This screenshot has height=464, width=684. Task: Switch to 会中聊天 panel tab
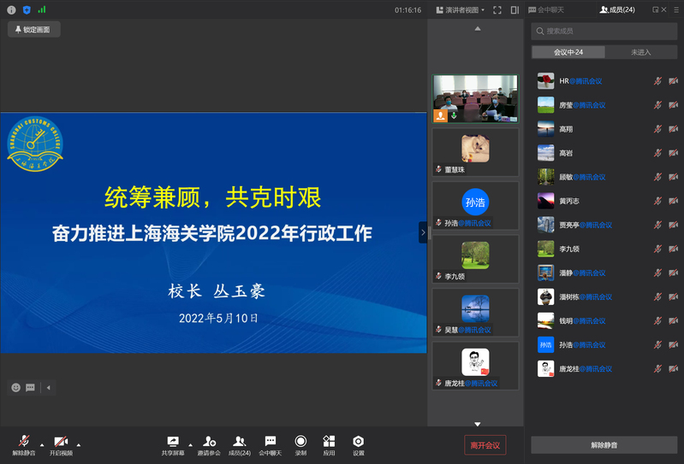pos(546,9)
